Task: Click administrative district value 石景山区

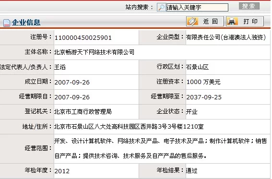Action: [x=197, y=67]
